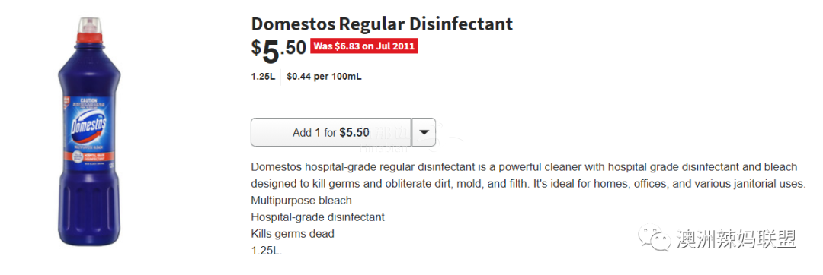
Task: Click the Multipurpose bleach feature line
Action: [301, 201]
